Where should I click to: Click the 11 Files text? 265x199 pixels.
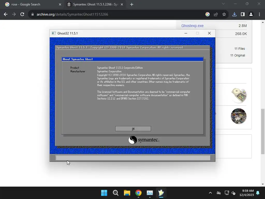[239, 49]
